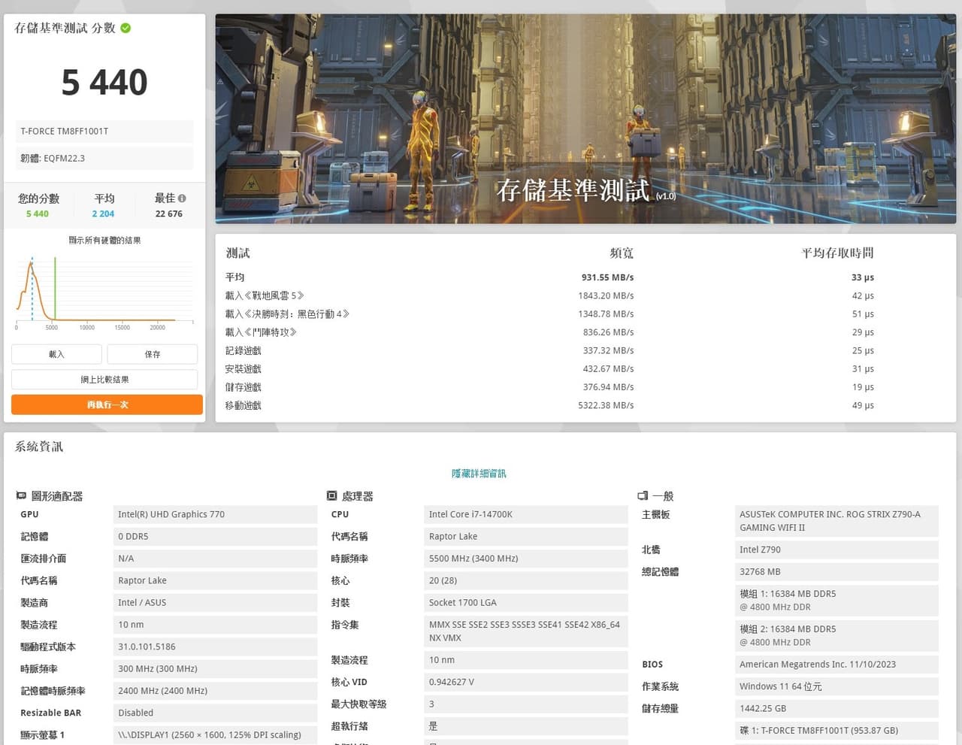Click the 測試 column header
962x745 pixels.
coord(237,253)
